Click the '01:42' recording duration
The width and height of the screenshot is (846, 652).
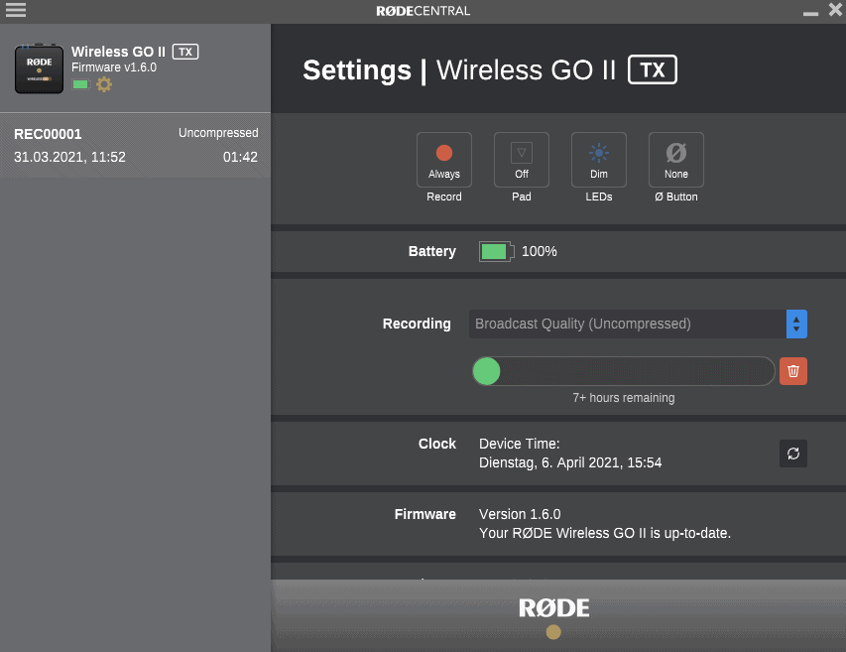pos(240,157)
